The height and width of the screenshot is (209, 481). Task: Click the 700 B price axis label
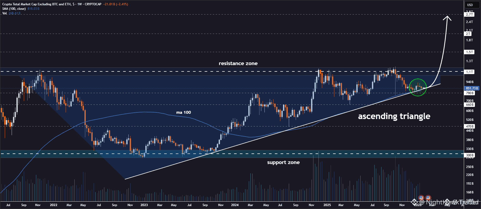470,101
